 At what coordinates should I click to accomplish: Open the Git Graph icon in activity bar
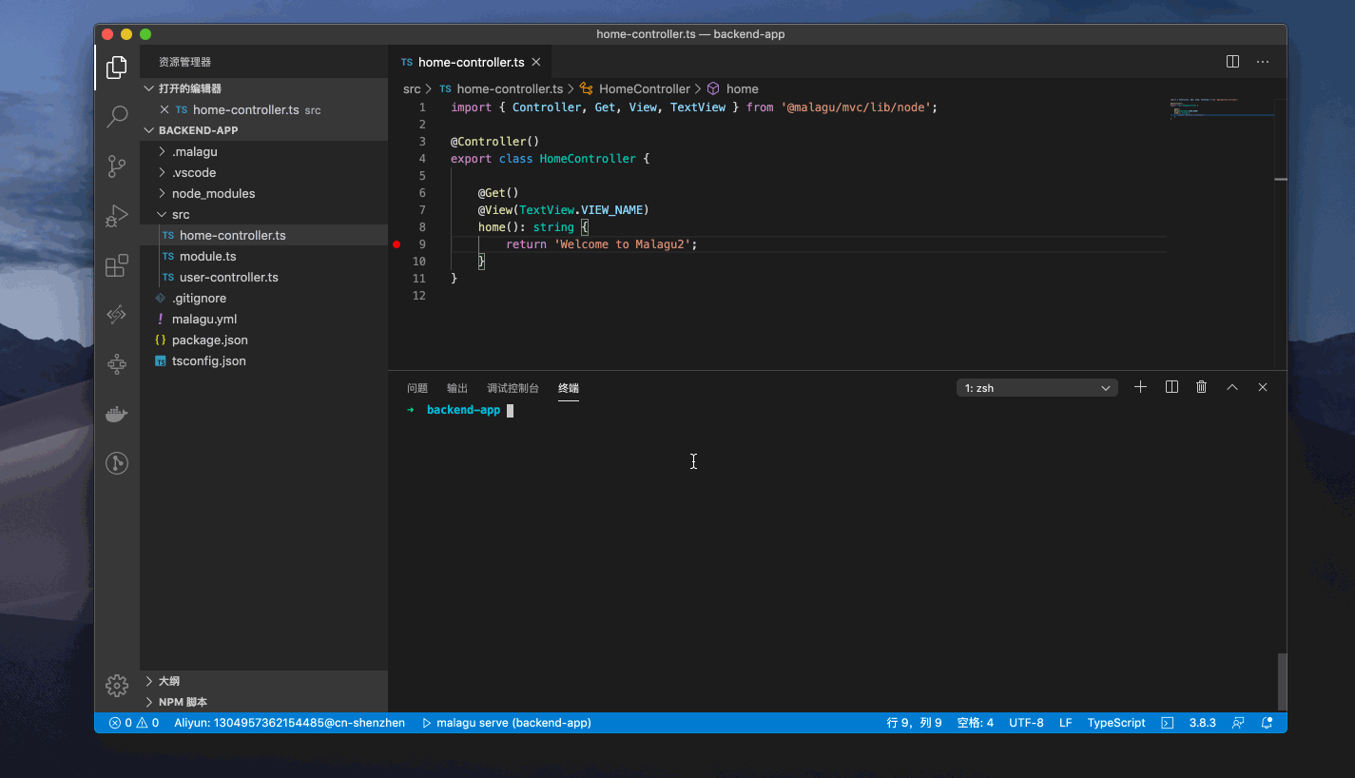click(x=117, y=463)
